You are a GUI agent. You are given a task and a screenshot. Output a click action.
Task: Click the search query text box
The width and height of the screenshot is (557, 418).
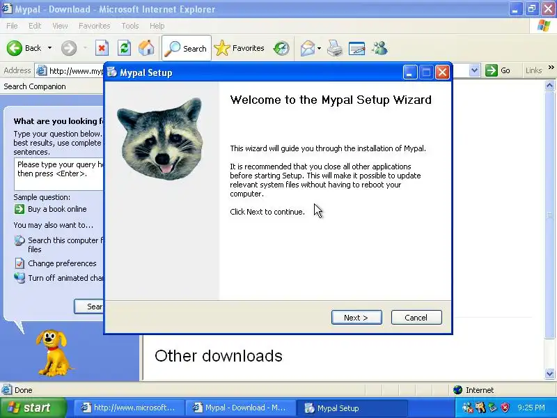(x=59, y=174)
